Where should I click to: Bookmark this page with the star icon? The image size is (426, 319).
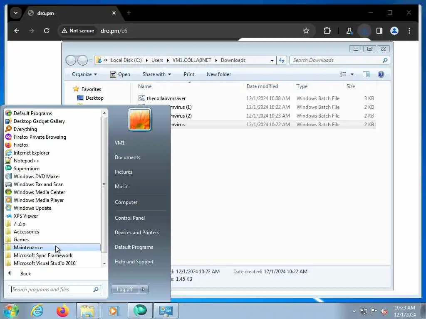306,31
